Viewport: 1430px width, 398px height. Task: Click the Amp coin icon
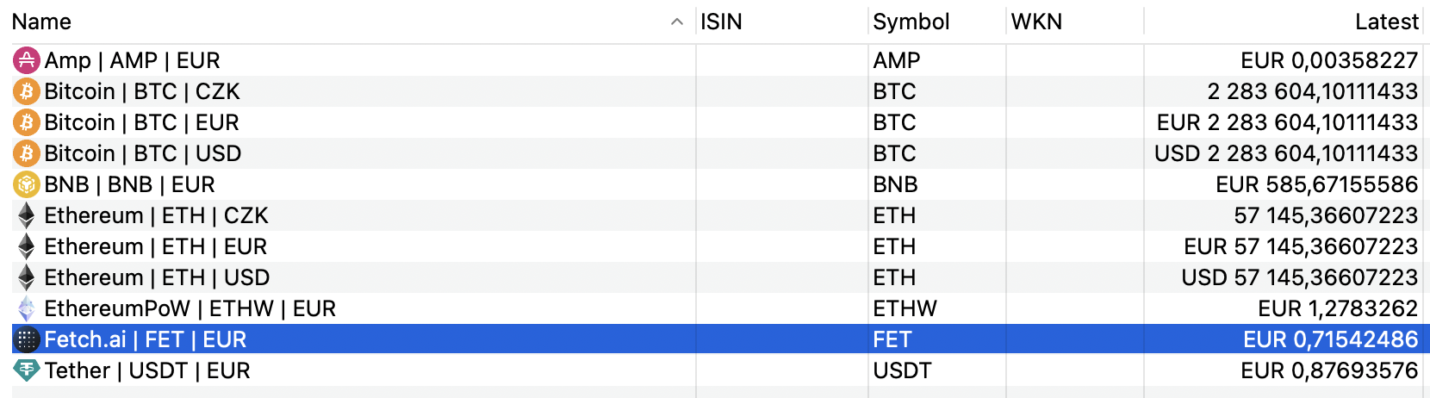(x=27, y=60)
